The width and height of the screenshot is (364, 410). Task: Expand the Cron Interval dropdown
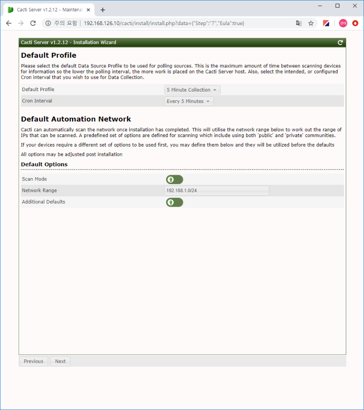[189, 101]
